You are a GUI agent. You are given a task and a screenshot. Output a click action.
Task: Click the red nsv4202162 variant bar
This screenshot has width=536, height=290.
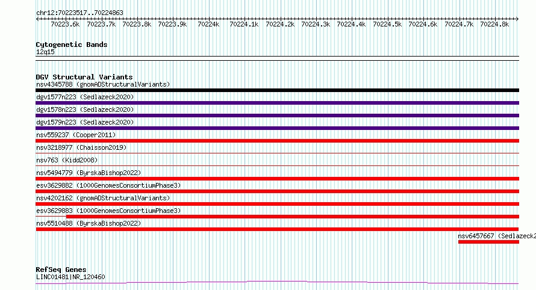pyautogui.click(x=277, y=204)
